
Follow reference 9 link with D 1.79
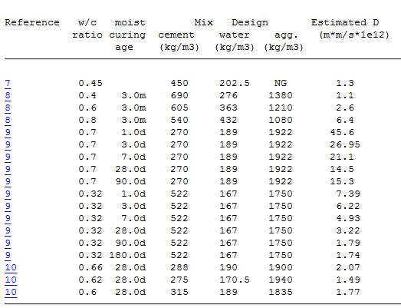coord(8,243)
